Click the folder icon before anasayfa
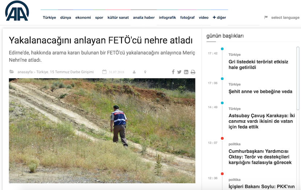This screenshot has height=190, width=301. click(x=12, y=71)
